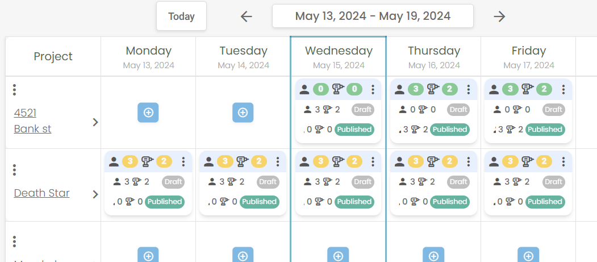
Task: Open date range picker May 13 - May 19
Action: (x=373, y=16)
